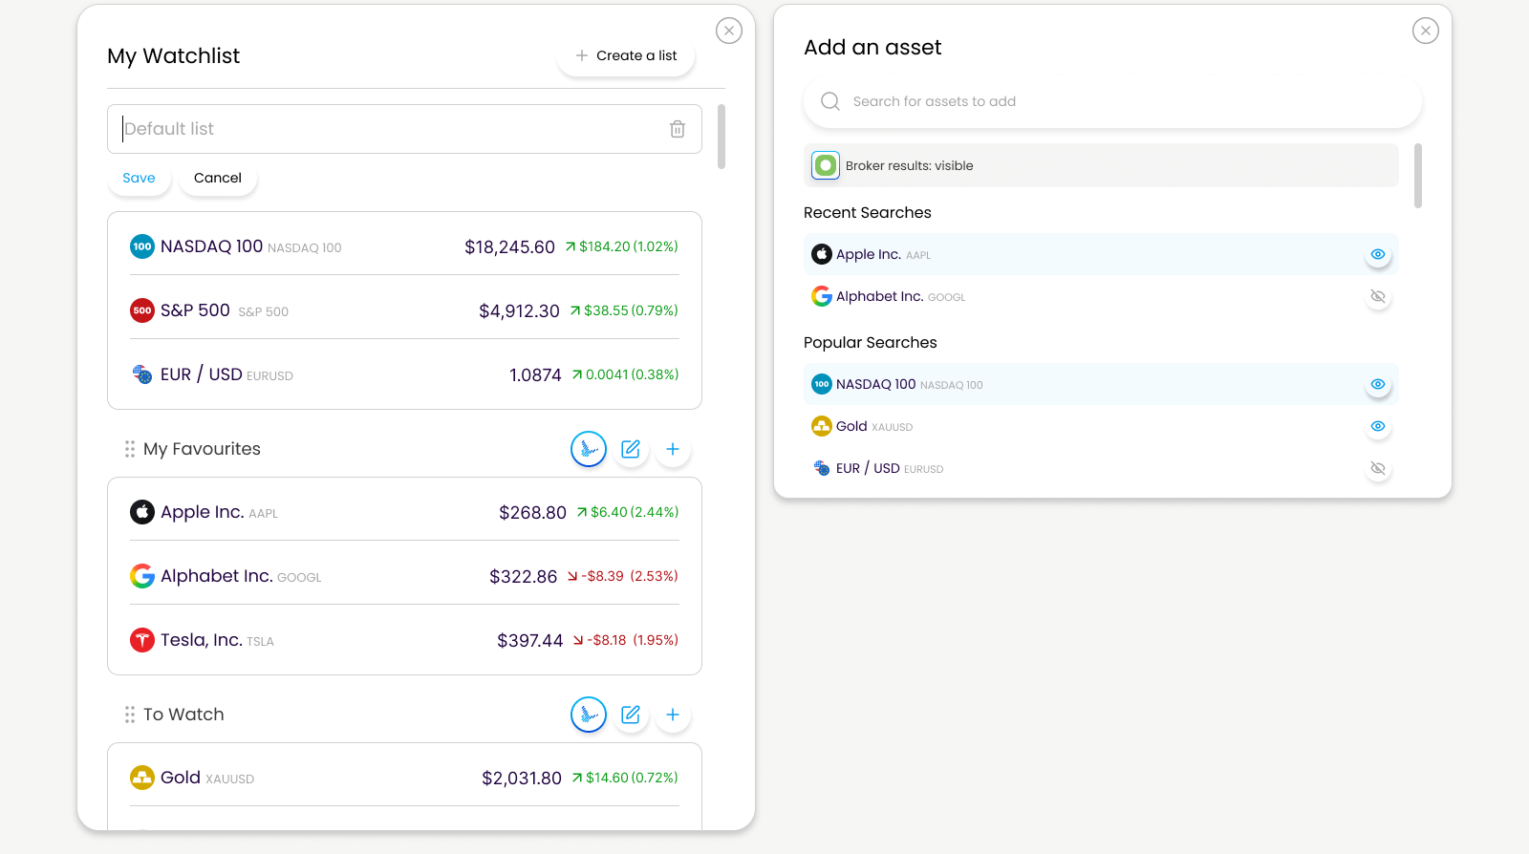Close the Add an asset panel
Screen dimensions: 1529x854
1426,31
